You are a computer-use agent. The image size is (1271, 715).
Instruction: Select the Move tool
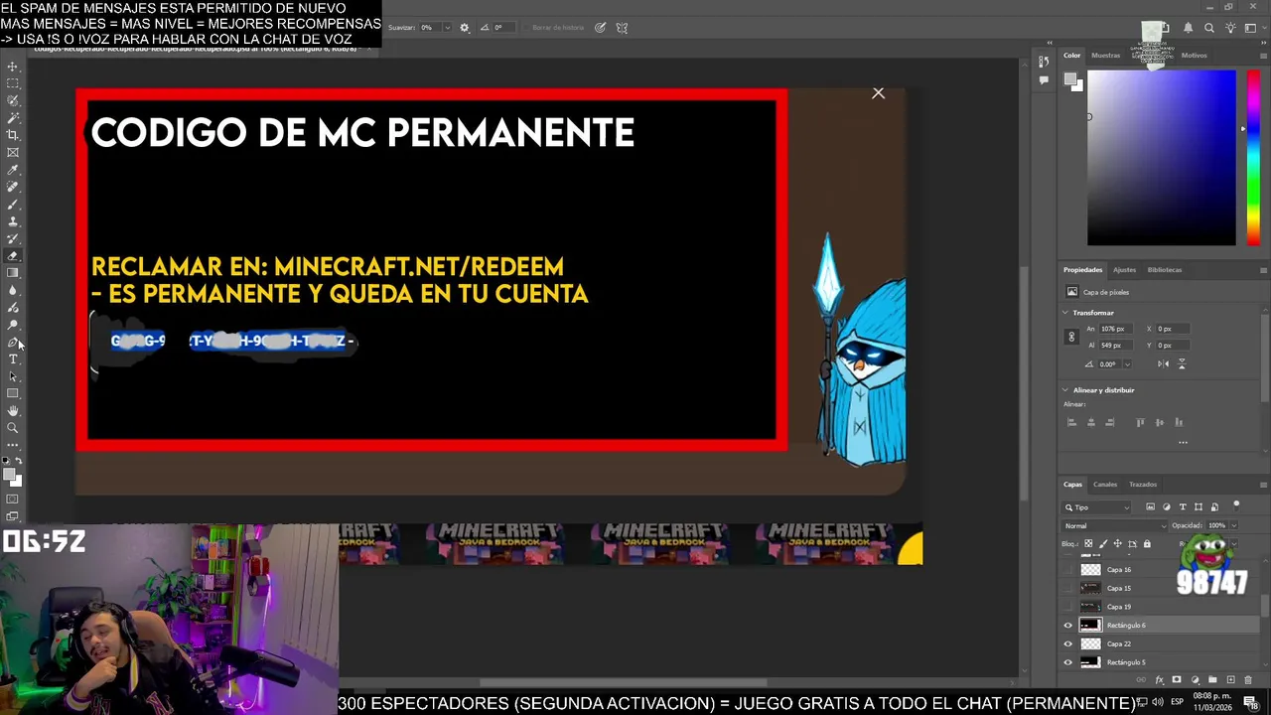pyautogui.click(x=13, y=67)
